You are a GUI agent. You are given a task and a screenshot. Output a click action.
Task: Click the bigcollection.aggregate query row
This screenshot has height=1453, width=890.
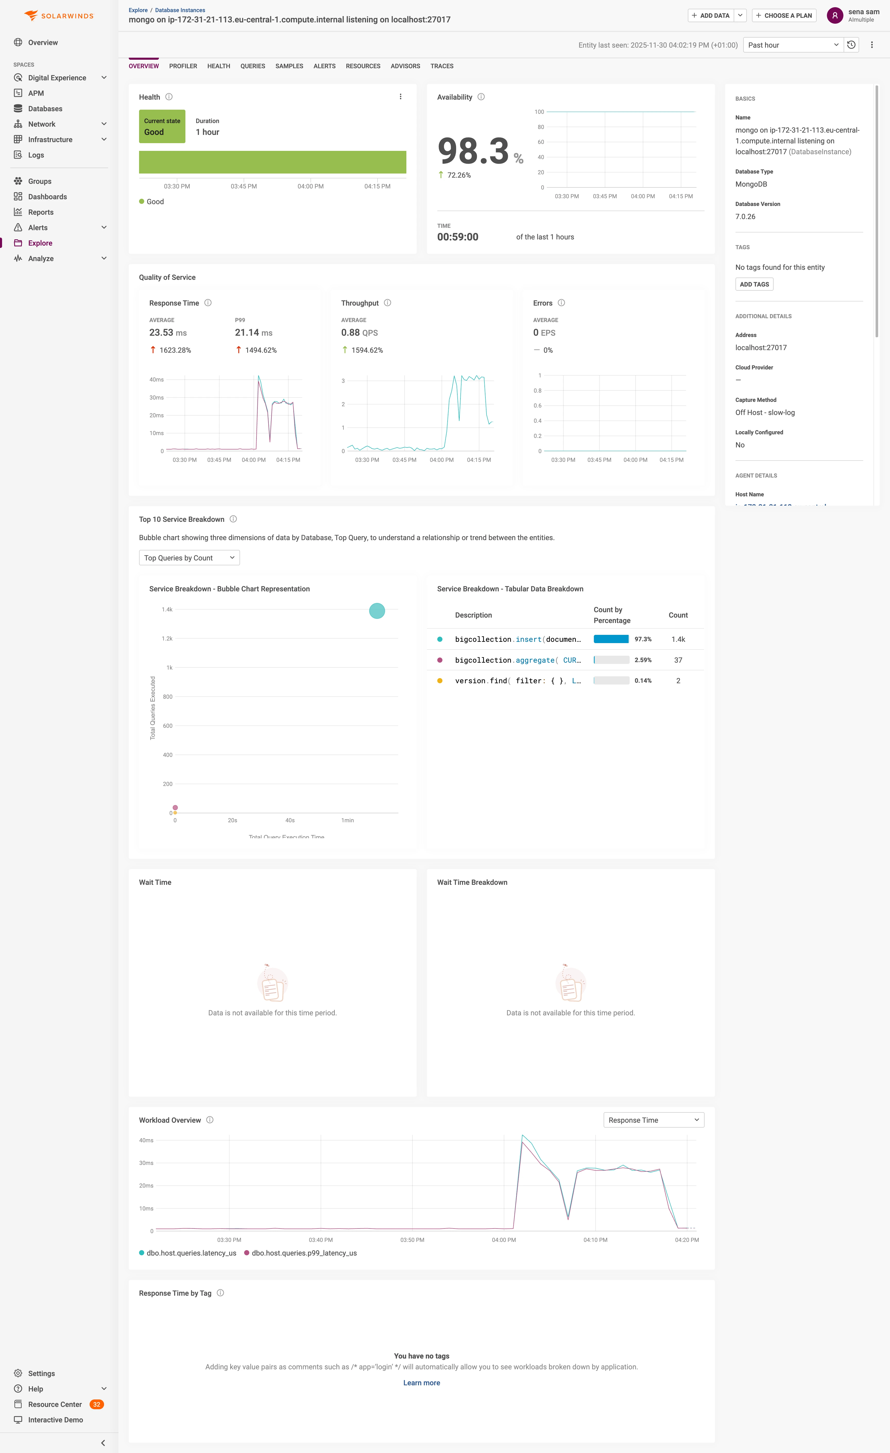(x=565, y=660)
